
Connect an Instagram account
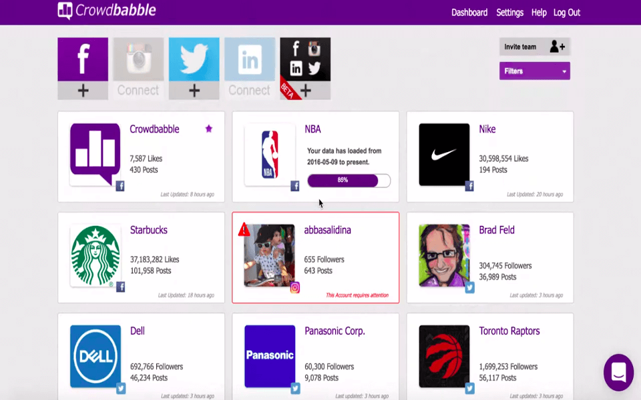tap(139, 90)
